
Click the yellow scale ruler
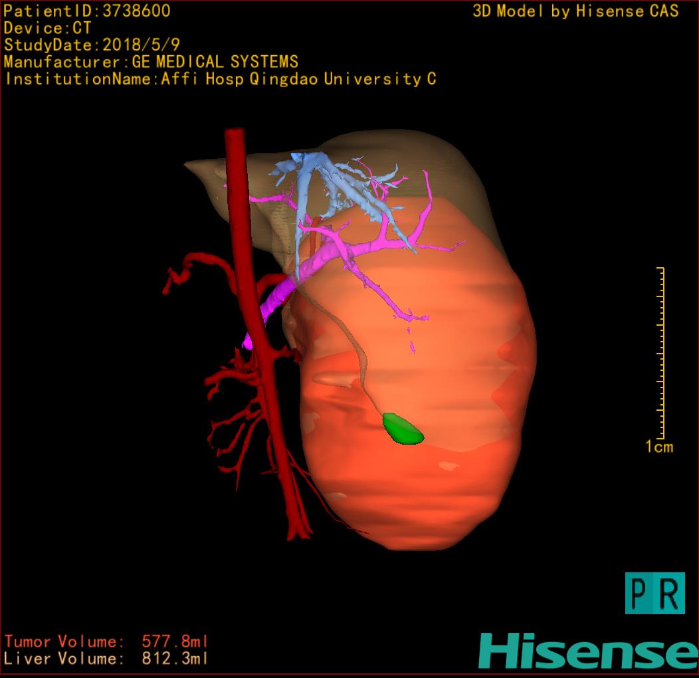(x=660, y=352)
